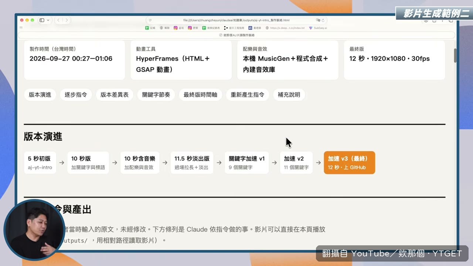The width and height of the screenshot is (473, 266).
Task: Jump to 版本演進 section chip
Action: coord(40,95)
